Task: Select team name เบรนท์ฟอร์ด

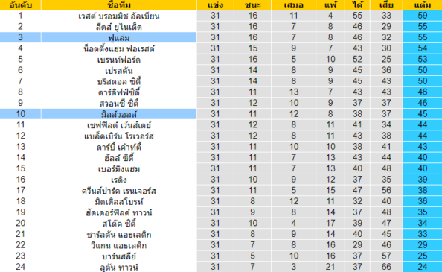Action: pos(119,60)
